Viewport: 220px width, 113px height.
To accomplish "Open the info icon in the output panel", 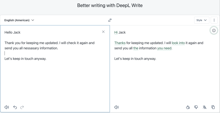I will pyautogui.click(x=214, y=31).
